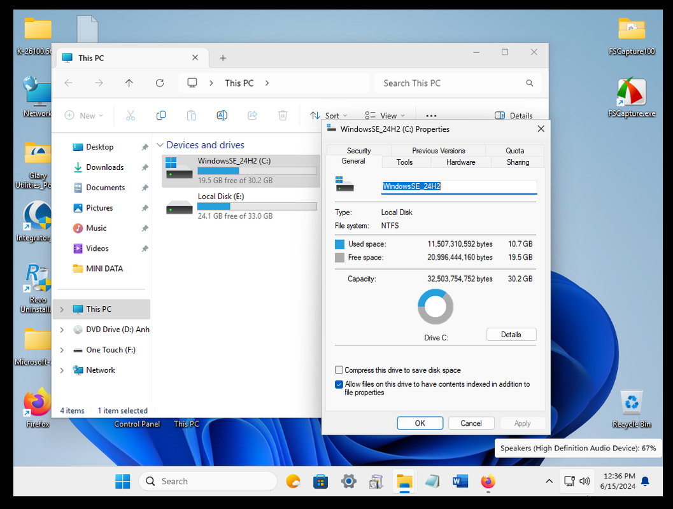Open the View dropdown

(385, 115)
